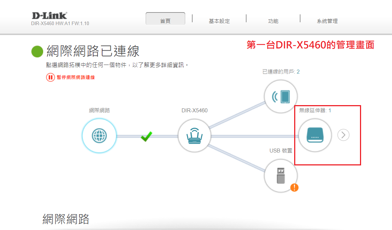This screenshot has height=230, width=392.
Task: Click the red pause Internet icon
Action: point(50,77)
